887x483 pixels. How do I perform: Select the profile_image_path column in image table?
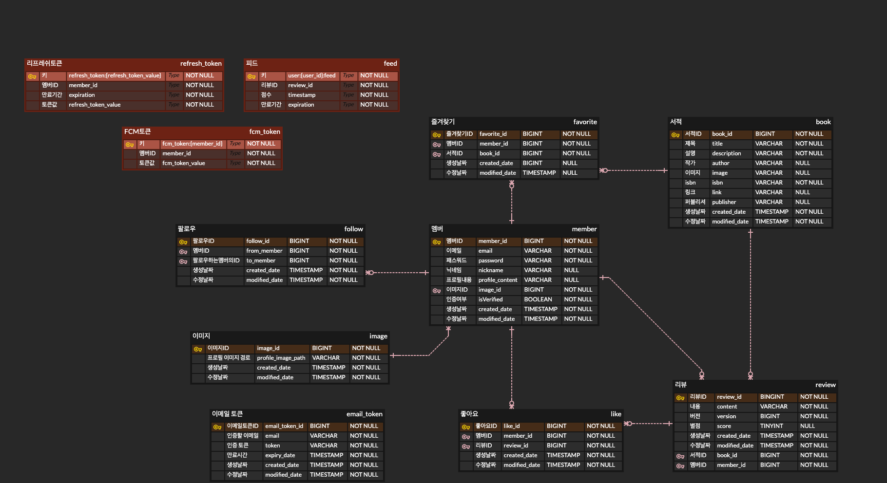click(x=281, y=358)
